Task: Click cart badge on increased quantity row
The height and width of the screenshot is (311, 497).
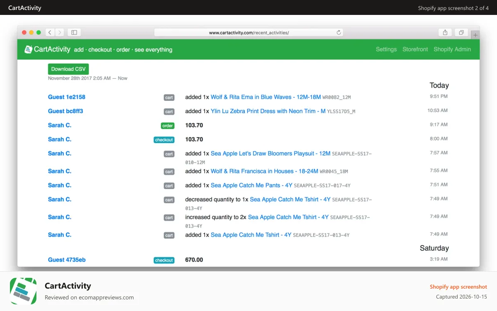Action: pyautogui.click(x=169, y=218)
